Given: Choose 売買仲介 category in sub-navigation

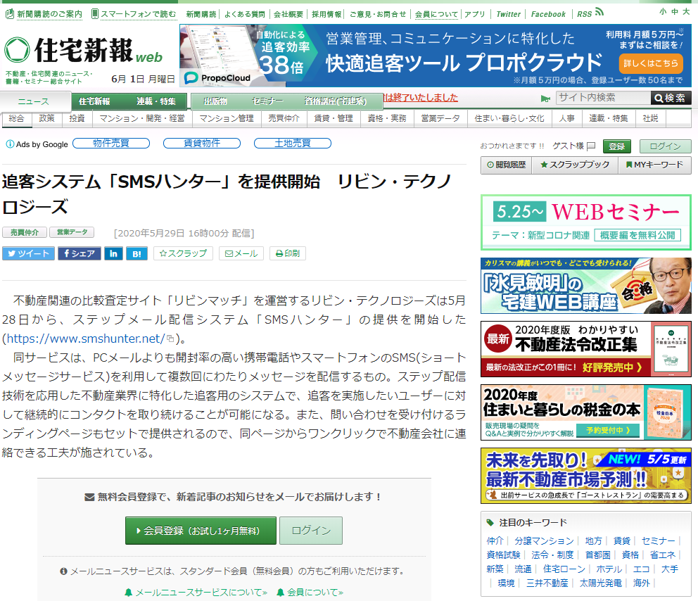Looking at the screenshot, I should [x=284, y=118].
